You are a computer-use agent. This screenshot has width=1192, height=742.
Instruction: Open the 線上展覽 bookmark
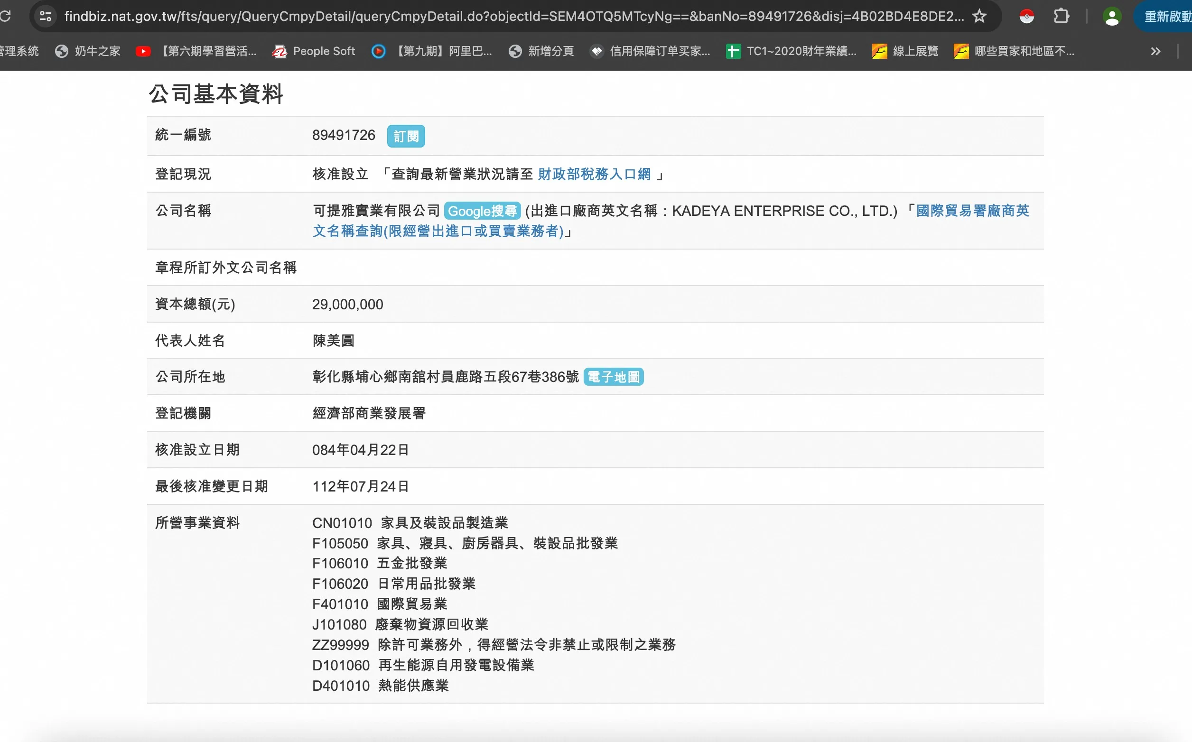tap(905, 51)
